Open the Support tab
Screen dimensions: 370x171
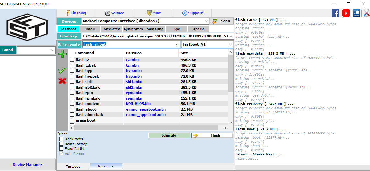[x=192, y=13]
